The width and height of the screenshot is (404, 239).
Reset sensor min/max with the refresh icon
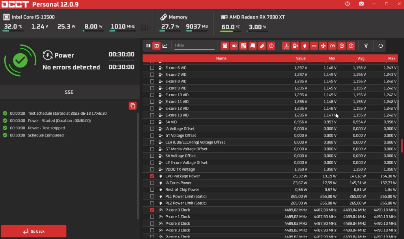pos(380,46)
